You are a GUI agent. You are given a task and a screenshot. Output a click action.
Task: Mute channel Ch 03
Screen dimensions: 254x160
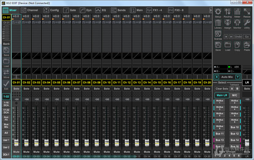pyautogui.click(x=36, y=152)
